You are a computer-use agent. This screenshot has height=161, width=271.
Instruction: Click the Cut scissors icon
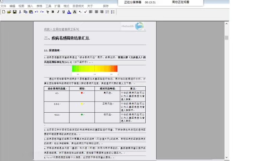click(x=20, y=12)
